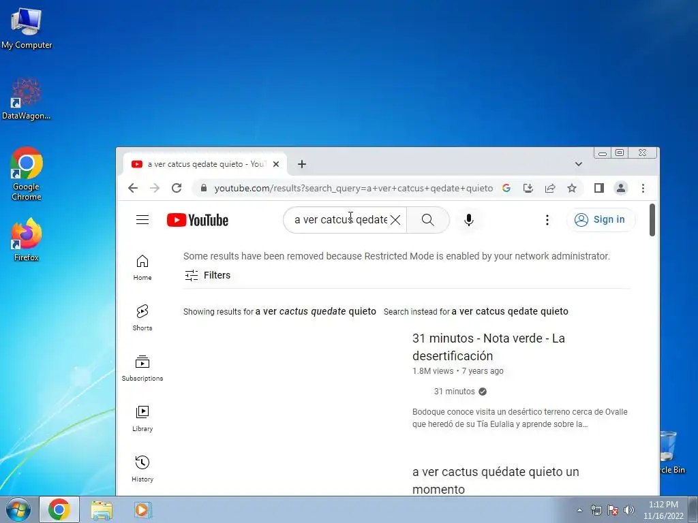Click page vertical scrollbar
This screenshot has height=523, width=698.
[652, 220]
